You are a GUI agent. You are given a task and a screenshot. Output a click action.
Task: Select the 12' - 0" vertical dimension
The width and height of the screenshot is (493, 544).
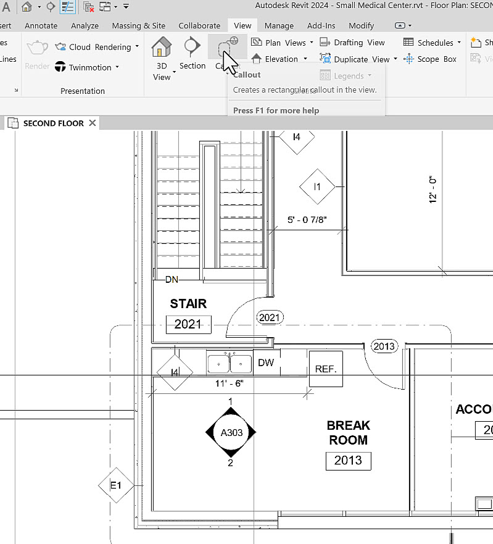[433, 190]
